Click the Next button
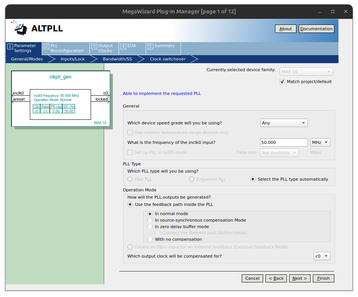Viewport: 358px width, 297px height. click(299, 278)
